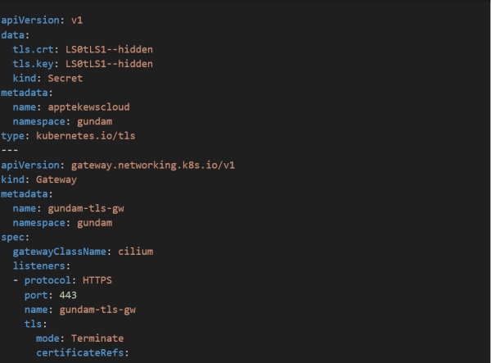This screenshot has height=363, width=491.
Task: Click the type key above the separator
Action: click(x=14, y=135)
